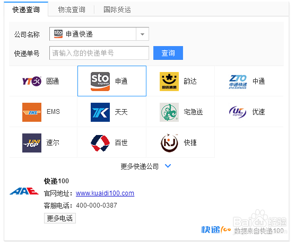Pick the green 宅急送 logo

coord(169,112)
